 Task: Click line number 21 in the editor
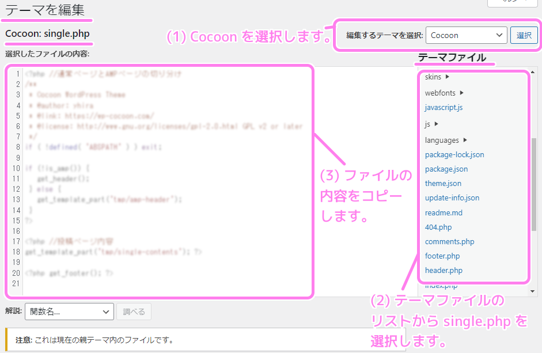16,283
